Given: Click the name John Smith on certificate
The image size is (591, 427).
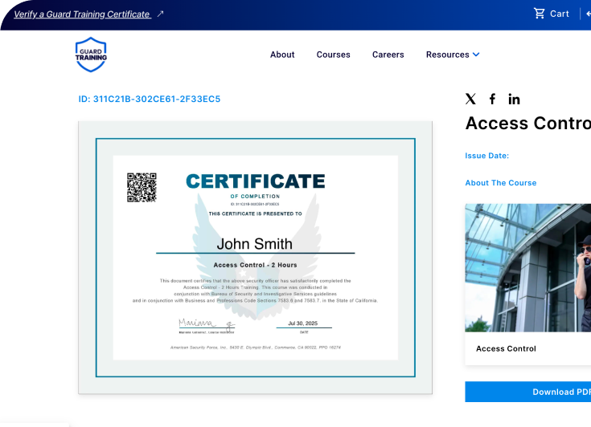Looking at the screenshot, I should point(254,244).
